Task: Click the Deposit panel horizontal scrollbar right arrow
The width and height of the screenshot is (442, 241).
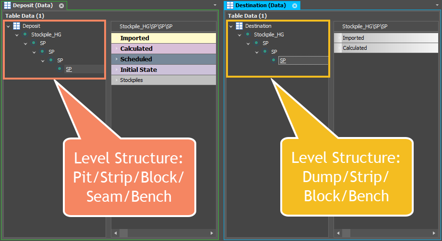Action: click(212, 233)
